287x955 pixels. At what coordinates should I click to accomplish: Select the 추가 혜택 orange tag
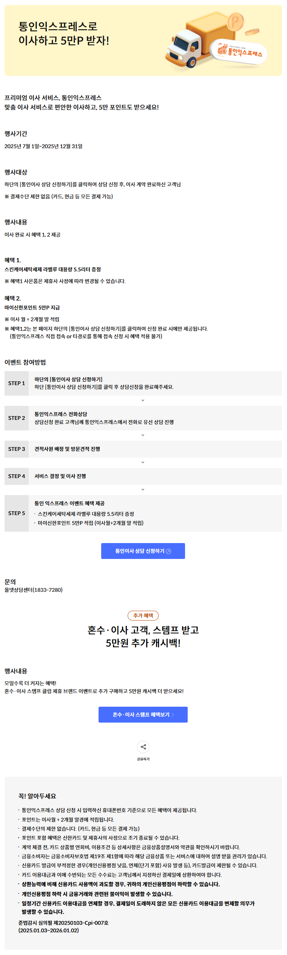(x=143, y=616)
